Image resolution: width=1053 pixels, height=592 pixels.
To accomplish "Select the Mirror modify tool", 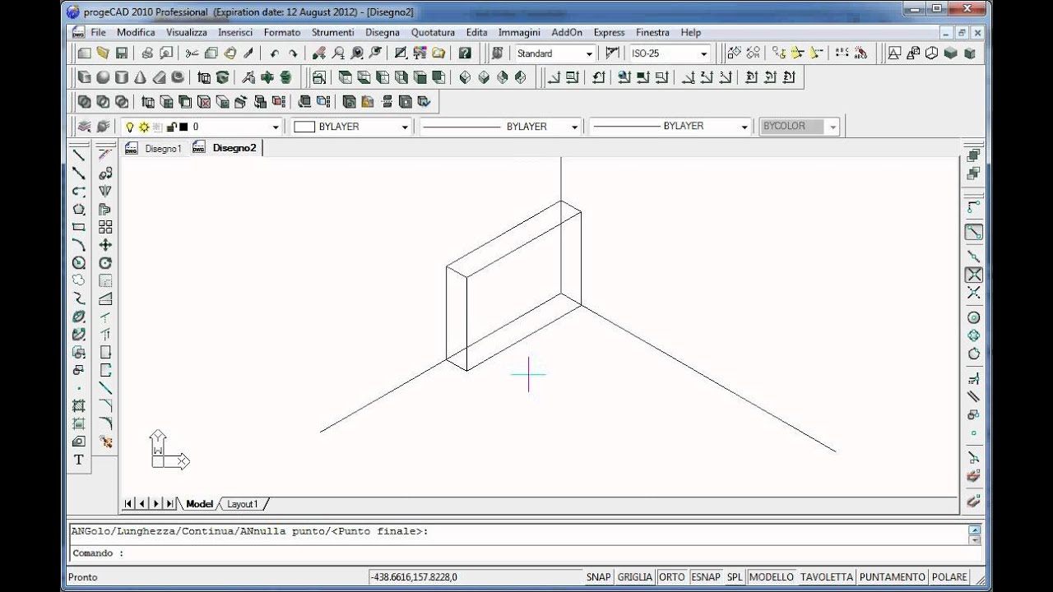I will [105, 192].
